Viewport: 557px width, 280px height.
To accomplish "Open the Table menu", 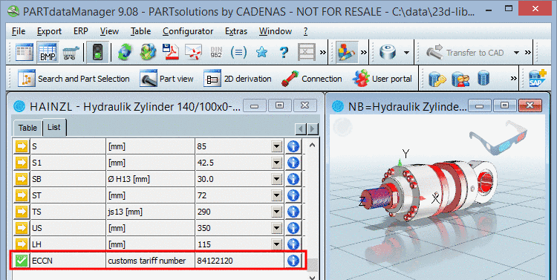I will click(140, 31).
